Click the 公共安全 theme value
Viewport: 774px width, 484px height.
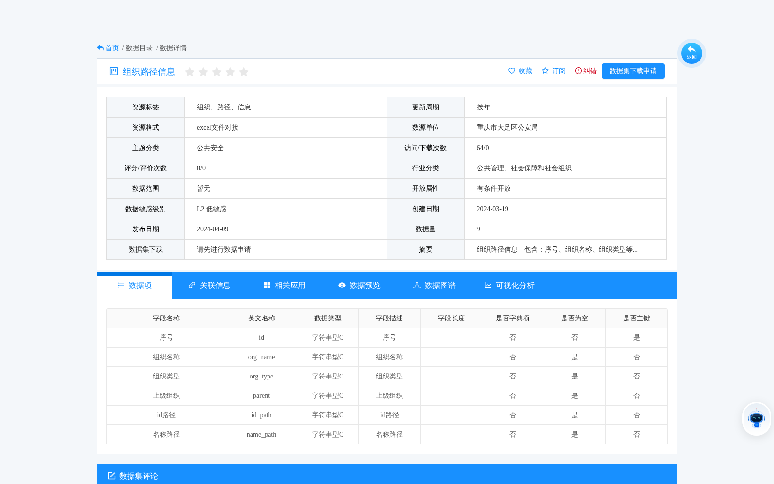coord(210,148)
